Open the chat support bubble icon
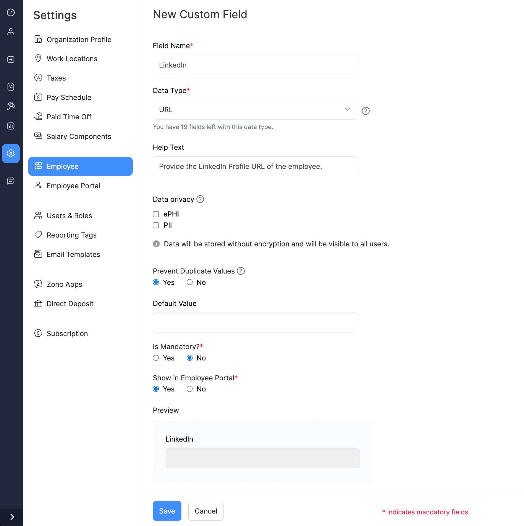524x526 pixels. 11,181
